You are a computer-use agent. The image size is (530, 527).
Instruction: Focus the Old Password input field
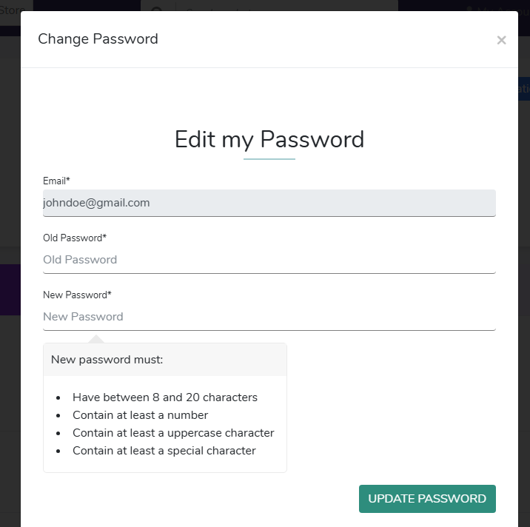pos(269,260)
